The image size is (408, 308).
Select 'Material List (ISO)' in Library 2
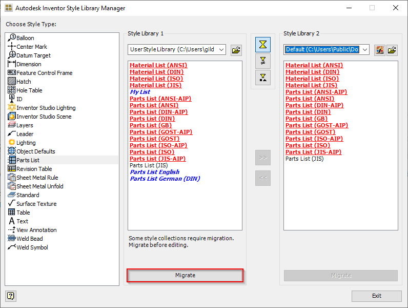tap(312, 79)
